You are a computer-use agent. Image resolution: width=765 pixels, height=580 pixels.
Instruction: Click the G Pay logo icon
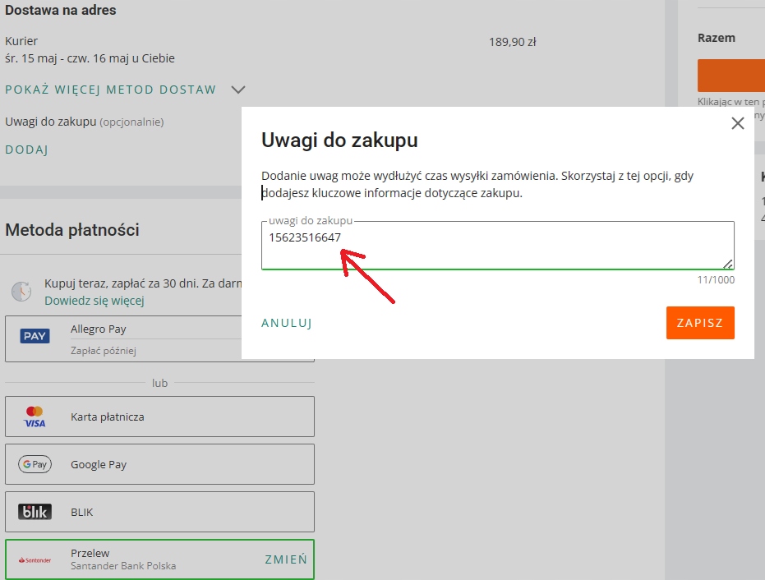(x=35, y=464)
